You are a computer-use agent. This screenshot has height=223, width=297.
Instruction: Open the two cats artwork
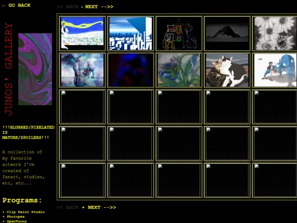click(x=227, y=70)
